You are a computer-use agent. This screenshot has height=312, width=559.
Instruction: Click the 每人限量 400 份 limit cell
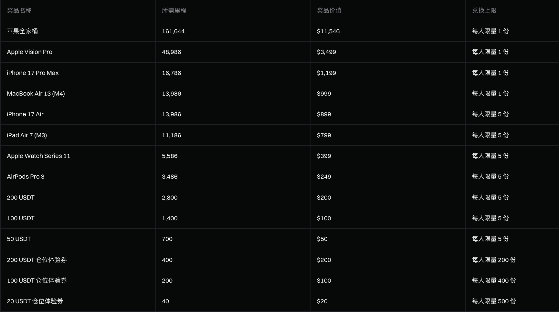(x=493, y=281)
